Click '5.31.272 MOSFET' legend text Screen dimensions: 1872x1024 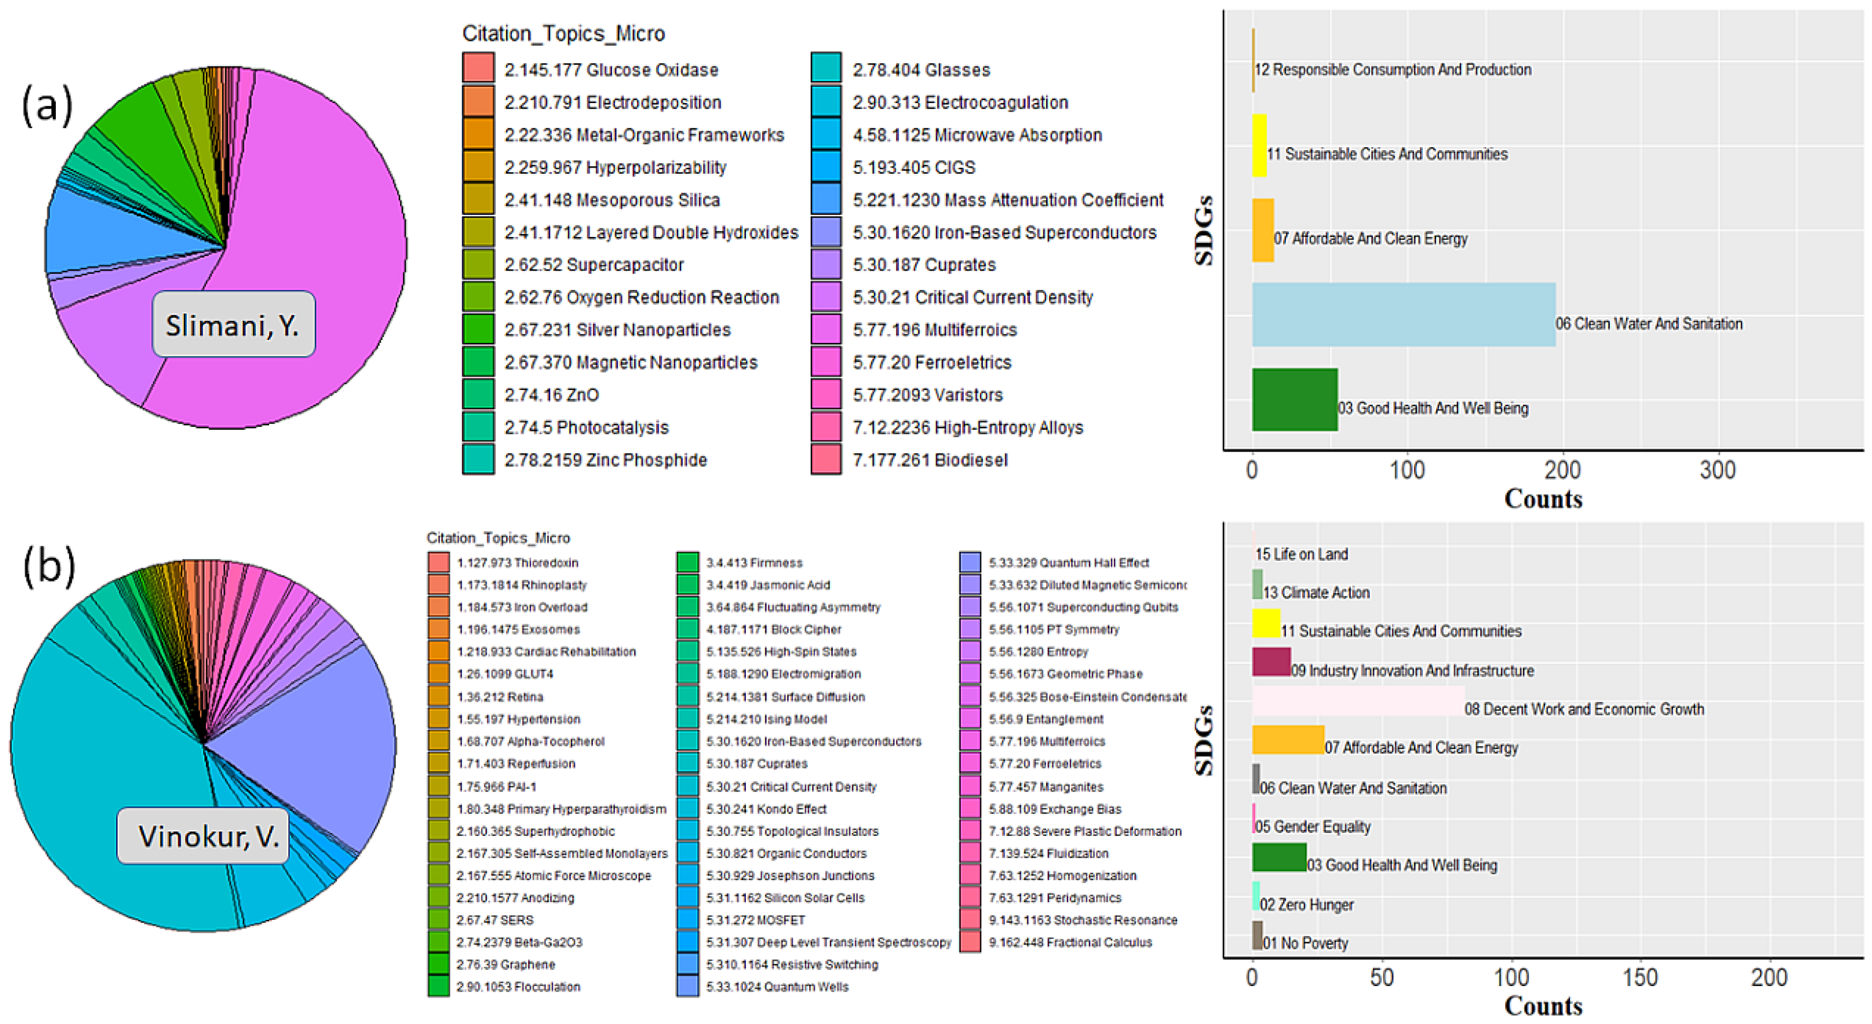coord(755,920)
